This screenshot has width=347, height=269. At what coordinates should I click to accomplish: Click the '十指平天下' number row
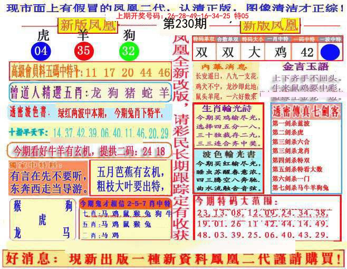(89, 132)
